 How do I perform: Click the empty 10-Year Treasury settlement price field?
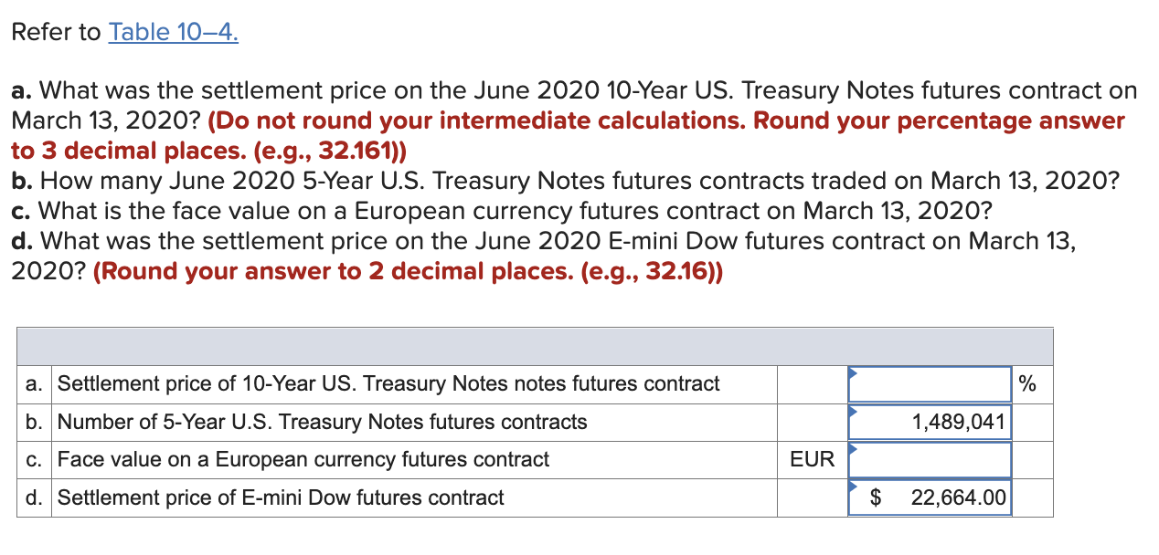coord(930,384)
